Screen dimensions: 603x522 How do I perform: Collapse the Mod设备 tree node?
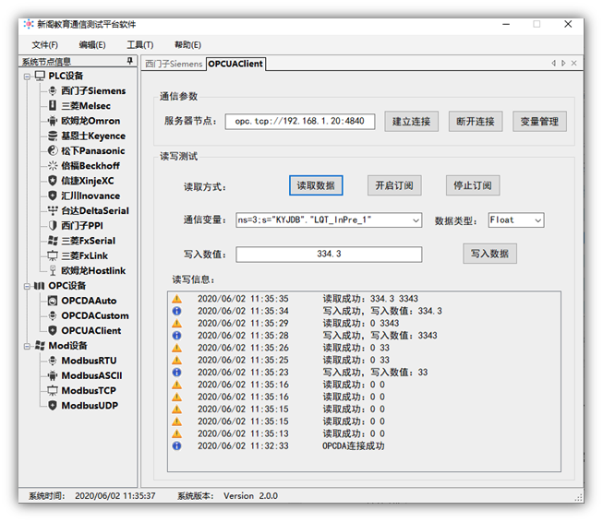coord(27,346)
